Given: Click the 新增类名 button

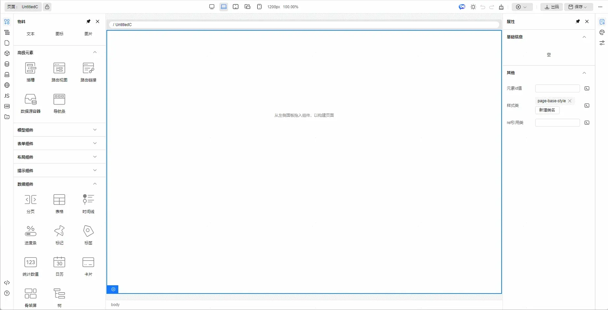Looking at the screenshot, I should pyautogui.click(x=547, y=110).
